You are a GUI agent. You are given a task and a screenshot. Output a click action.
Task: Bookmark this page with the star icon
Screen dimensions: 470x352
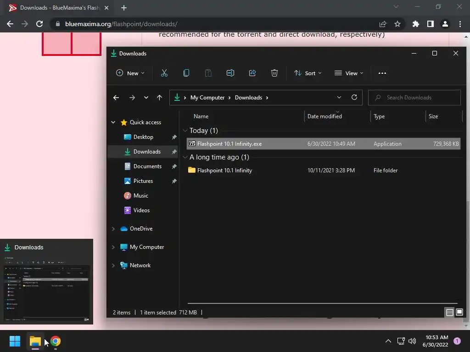(x=397, y=24)
